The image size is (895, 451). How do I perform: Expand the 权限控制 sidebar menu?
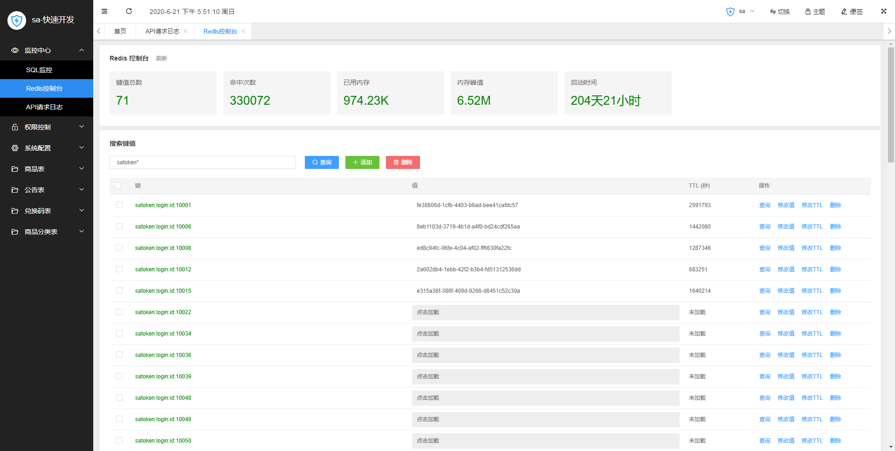point(47,127)
